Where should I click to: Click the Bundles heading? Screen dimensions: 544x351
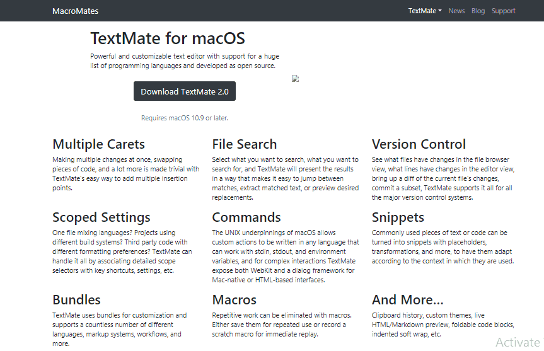76,300
